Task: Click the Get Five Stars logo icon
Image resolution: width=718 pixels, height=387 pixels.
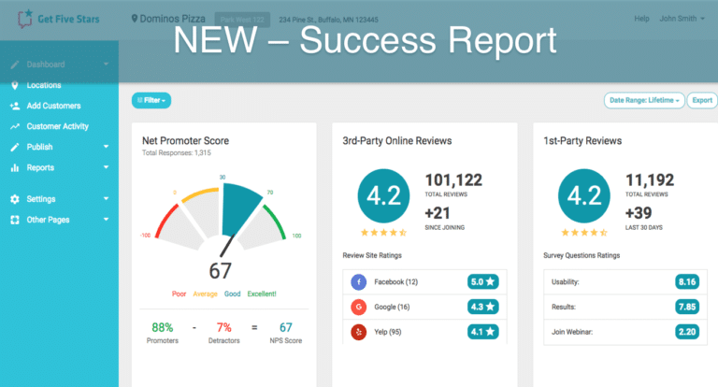Action: click(x=24, y=19)
